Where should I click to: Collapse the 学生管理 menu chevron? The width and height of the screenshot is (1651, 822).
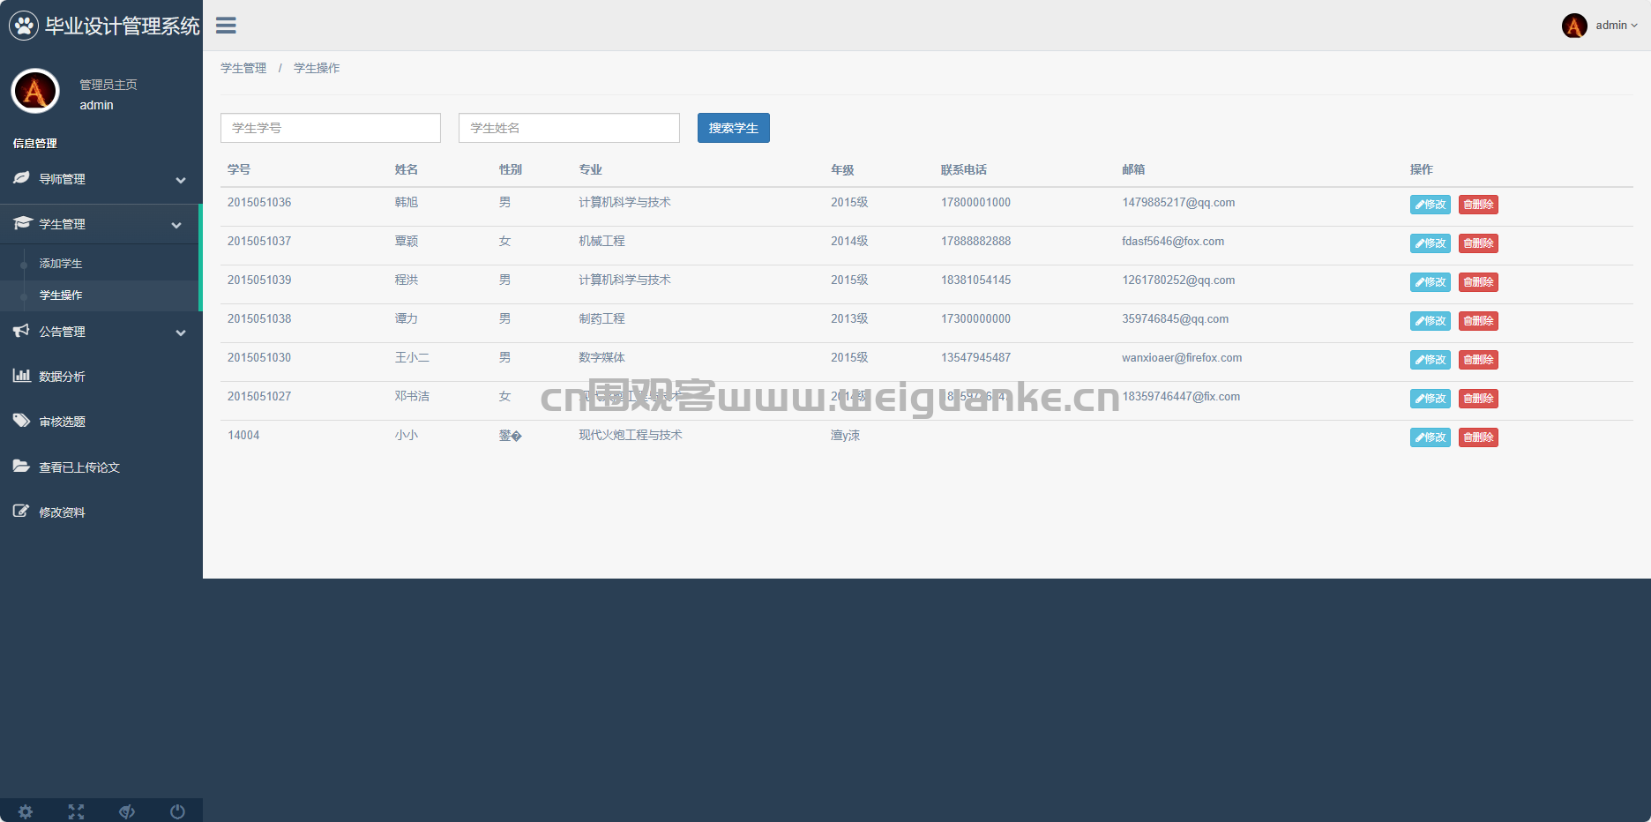176,225
